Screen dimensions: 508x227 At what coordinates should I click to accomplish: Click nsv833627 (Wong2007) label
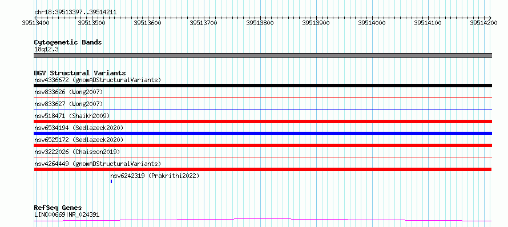68,104
